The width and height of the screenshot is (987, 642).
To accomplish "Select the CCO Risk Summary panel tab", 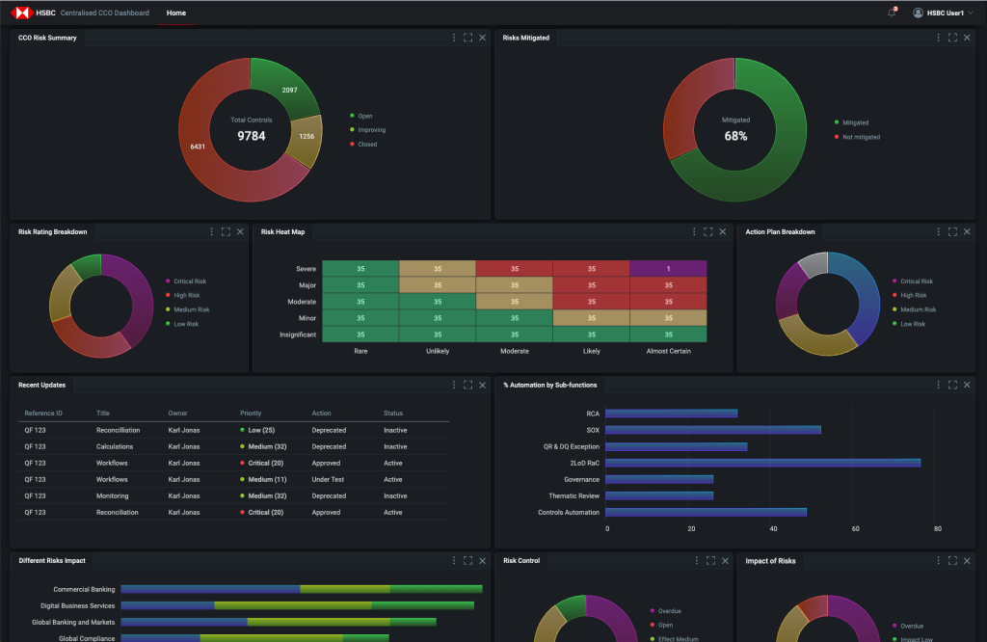I will tap(47, 38).
